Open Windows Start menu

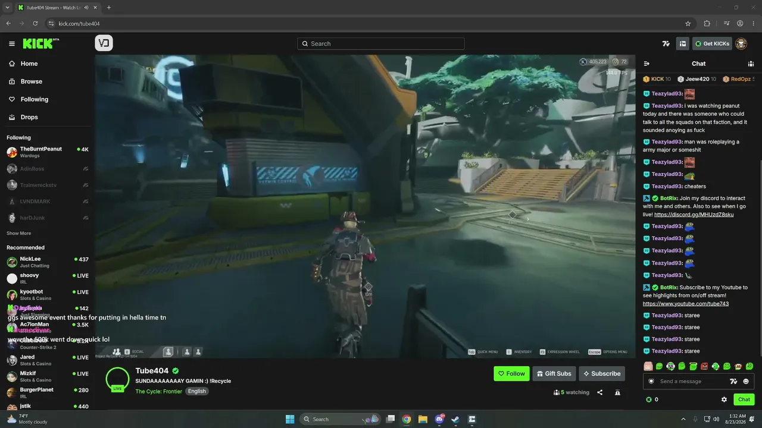290,419
